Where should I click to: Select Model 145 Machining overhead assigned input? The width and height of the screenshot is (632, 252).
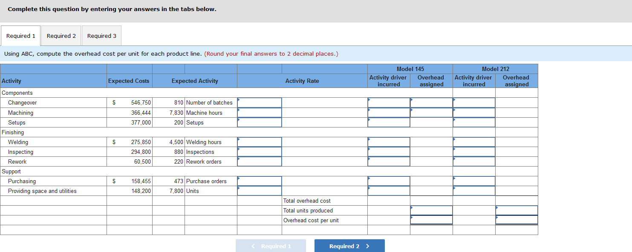[x=431, y=113]
